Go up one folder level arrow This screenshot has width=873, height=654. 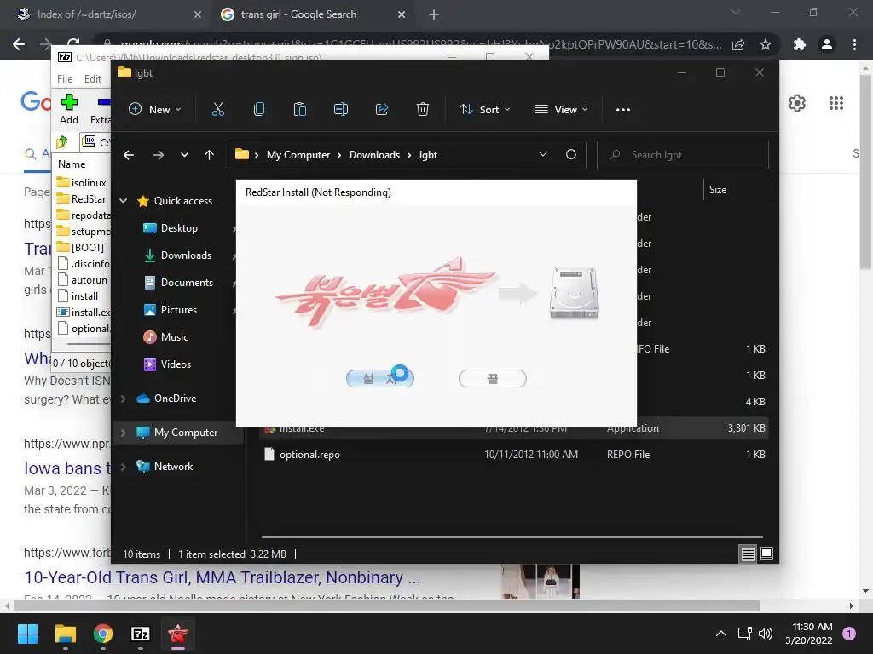210,155
